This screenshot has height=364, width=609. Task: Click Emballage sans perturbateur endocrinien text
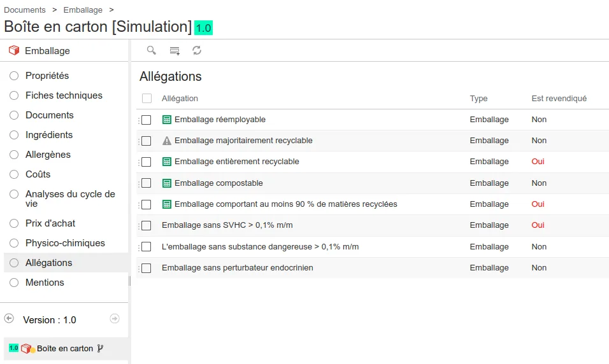tap(238, 268)
